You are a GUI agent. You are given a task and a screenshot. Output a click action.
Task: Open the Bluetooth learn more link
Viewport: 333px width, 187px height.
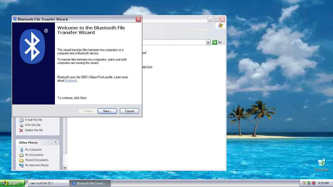71,81
